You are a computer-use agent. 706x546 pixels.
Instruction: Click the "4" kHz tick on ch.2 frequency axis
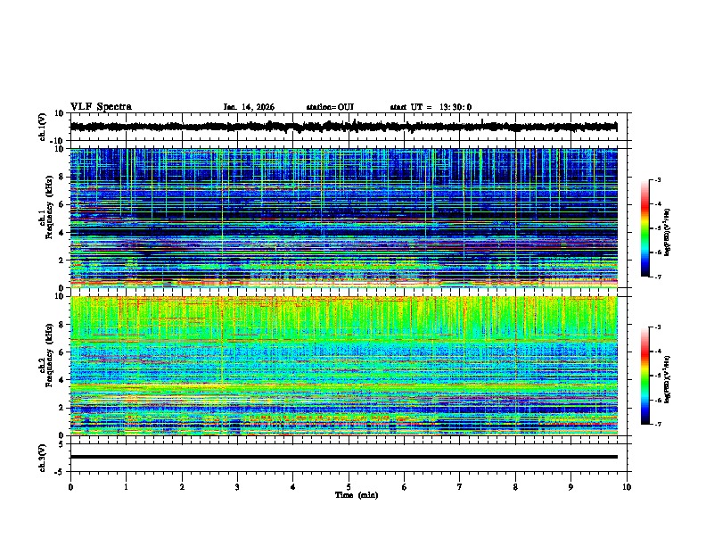coord(62,380)
